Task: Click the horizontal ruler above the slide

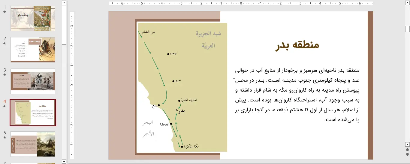Action: pyautogui.click(x=241, y=4)
